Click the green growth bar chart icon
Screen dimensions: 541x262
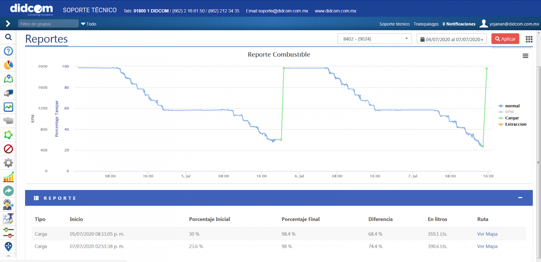pos(8,177)
